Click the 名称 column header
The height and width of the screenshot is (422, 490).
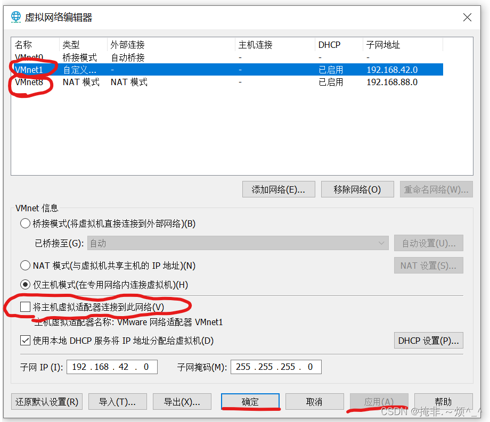[35, 45]
